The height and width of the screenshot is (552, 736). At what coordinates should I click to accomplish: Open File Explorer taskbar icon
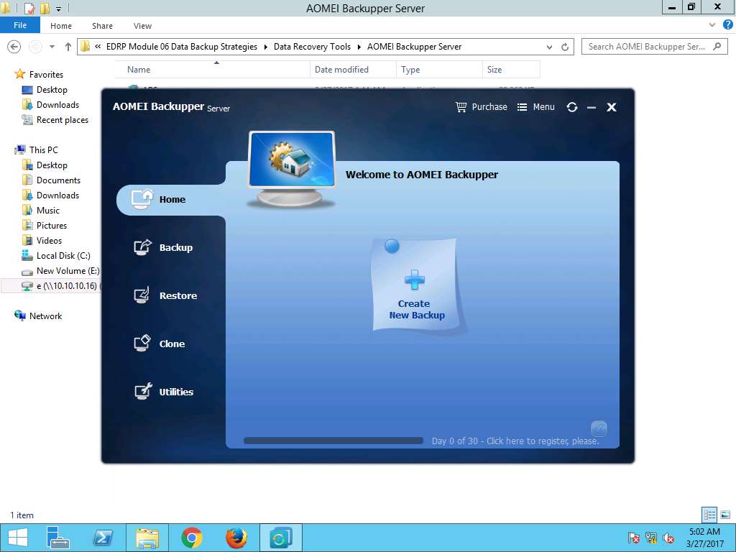[x=147, y=538]
